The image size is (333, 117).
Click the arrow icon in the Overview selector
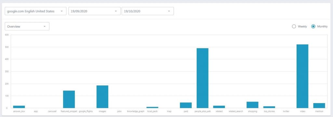[x=45, y=27]
